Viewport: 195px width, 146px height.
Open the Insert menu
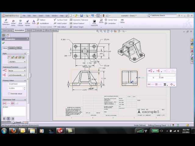[x=41, y=16]
